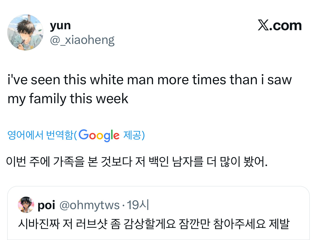Screen dimensions: 317x240
Task: Open the @ohmytws handle
Action: (89, 206)
